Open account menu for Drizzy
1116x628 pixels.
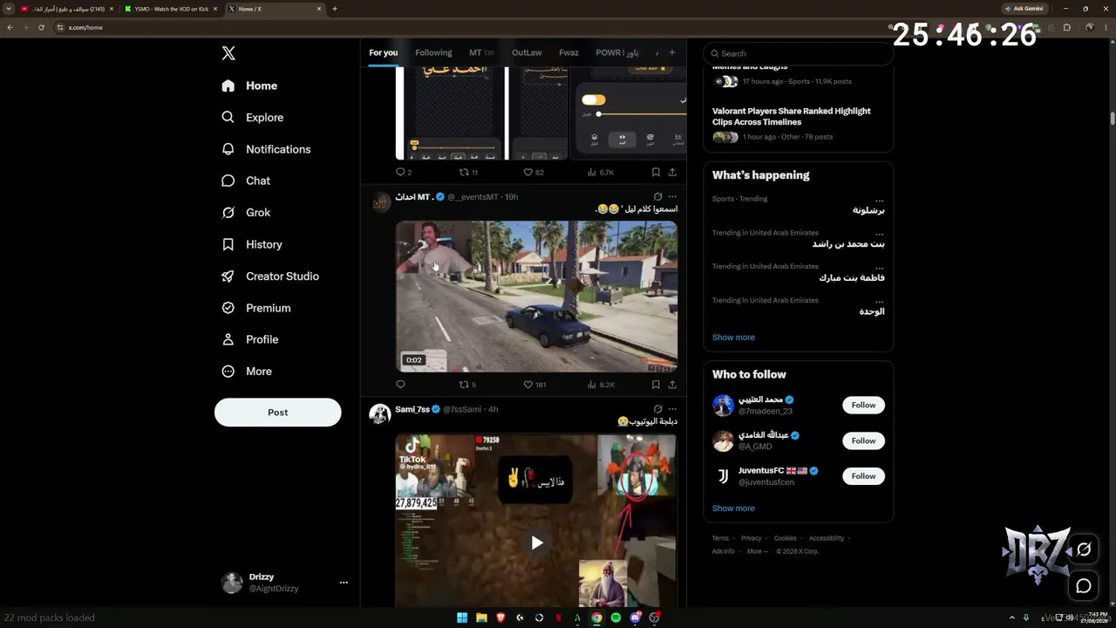click(x=344, y=583)
